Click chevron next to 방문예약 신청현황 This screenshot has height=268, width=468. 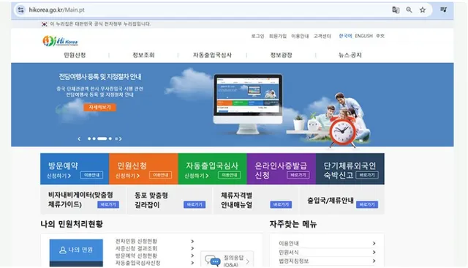(x=192, y=256)
